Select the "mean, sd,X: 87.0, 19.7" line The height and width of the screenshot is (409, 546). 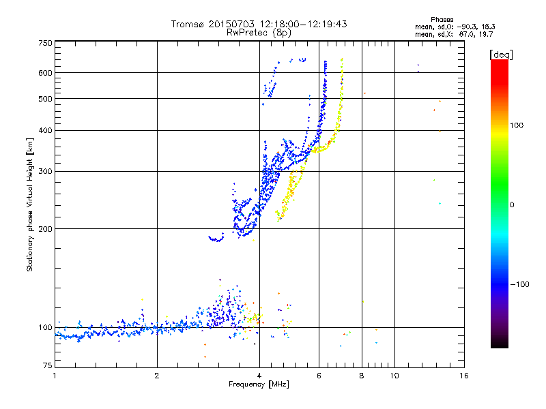pos(454,35)
